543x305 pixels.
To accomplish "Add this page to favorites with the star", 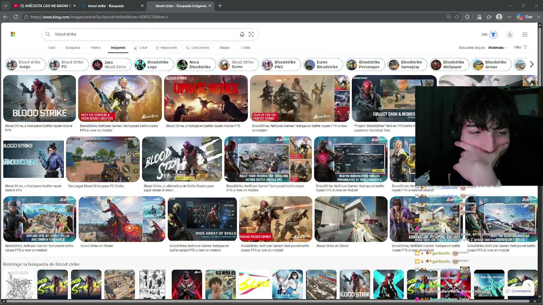I will (x=457, y=17).
